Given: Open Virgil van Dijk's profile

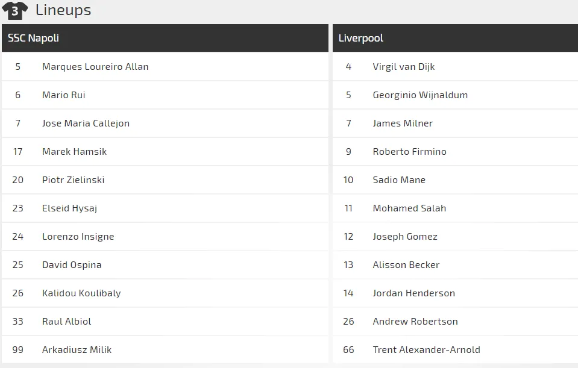Looking at the screenshot, I should [404, 67].
